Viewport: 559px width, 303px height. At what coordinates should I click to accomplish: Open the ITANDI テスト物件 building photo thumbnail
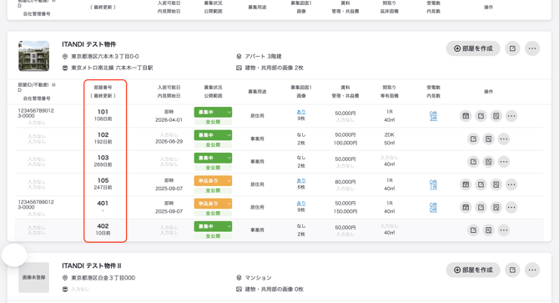34,56
